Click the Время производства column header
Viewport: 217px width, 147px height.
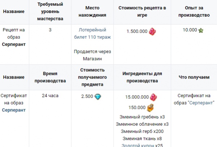(50, 77)
